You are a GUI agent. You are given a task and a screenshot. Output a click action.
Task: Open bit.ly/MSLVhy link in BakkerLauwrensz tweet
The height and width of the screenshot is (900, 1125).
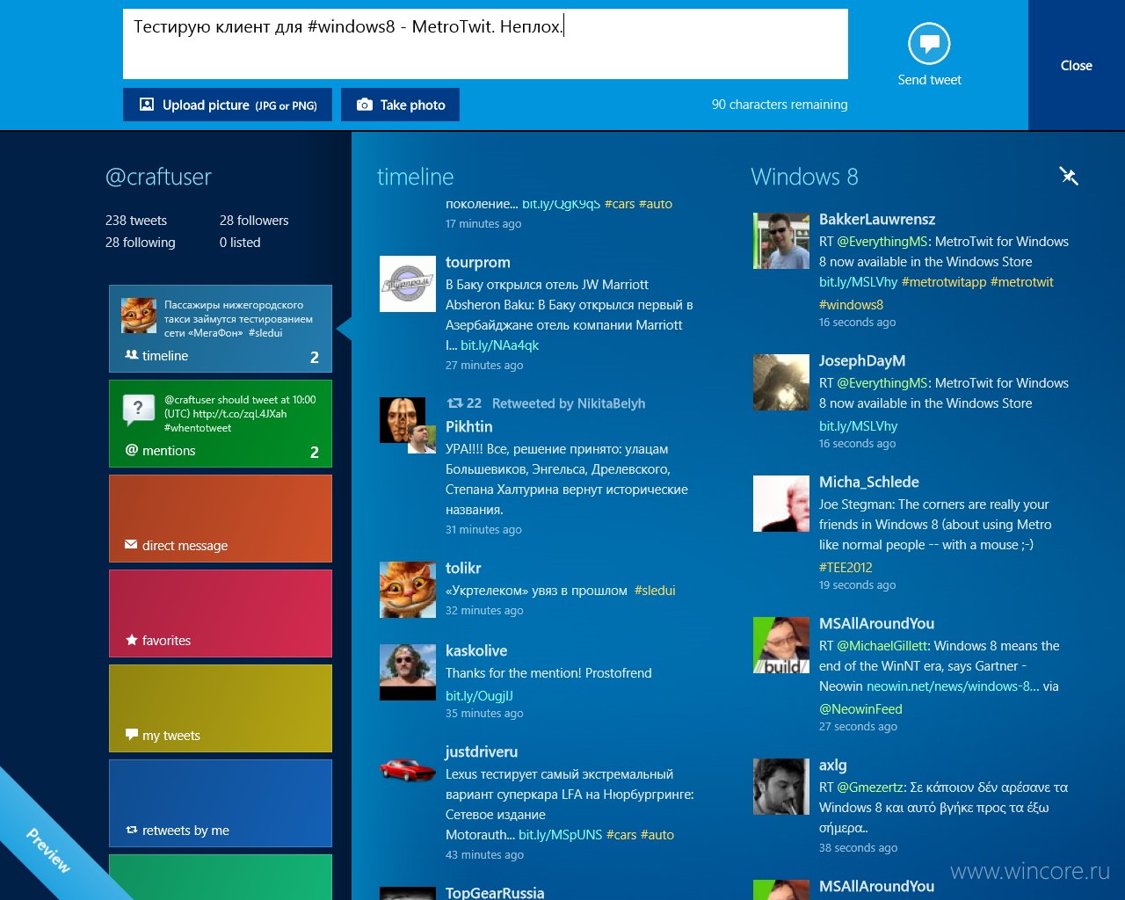(858, 282)
